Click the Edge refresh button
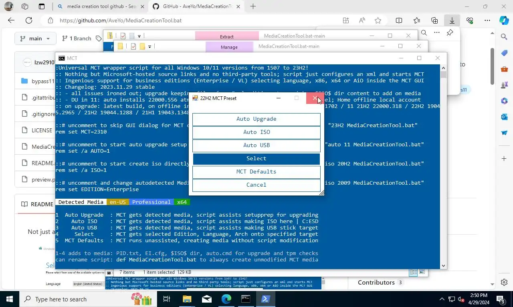Image resolution: width=513 pixels, height=307 pixels. (29, 20)
